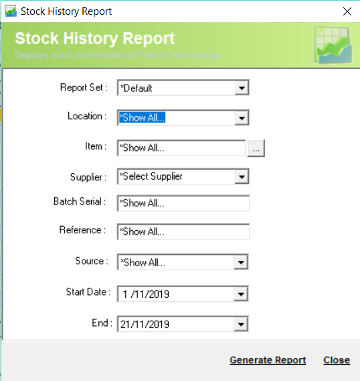Click Generate Report link

(268, 360)
